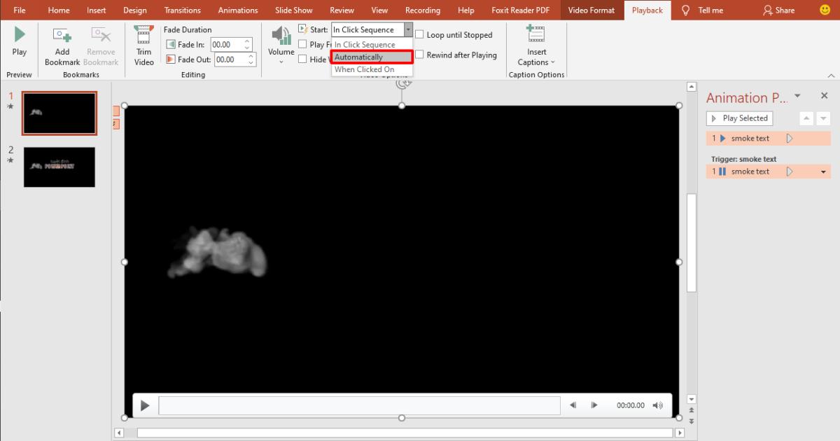Image resolution: width=840 pixels, height=441 pixels.
Task: Select Automatically from Start dropdown
Action: [x=372, y=57]
